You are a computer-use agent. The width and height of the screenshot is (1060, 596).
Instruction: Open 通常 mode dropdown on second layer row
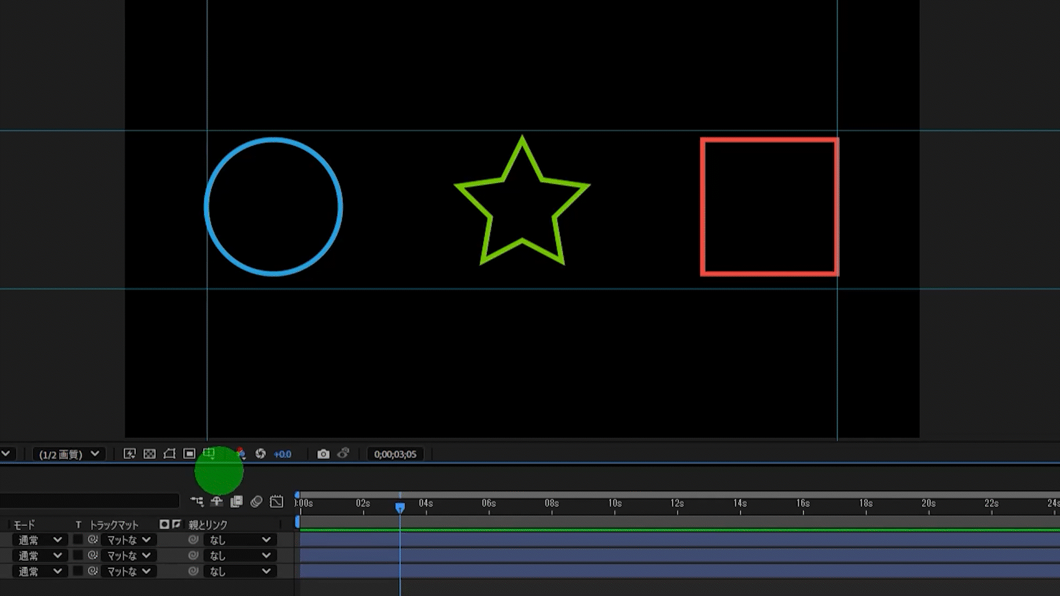coord(40,555)
